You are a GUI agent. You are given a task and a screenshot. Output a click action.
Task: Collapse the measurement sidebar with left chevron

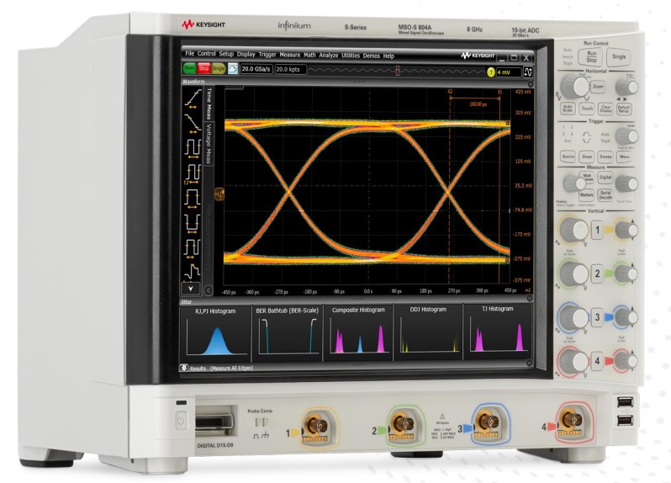coord(209,292)
